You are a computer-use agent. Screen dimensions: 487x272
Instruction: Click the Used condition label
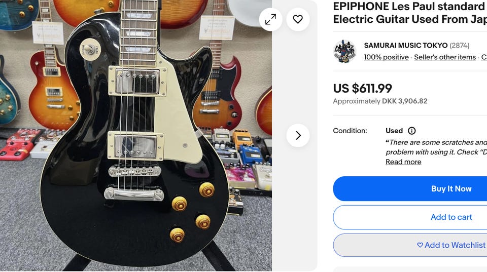pos(394,131)
